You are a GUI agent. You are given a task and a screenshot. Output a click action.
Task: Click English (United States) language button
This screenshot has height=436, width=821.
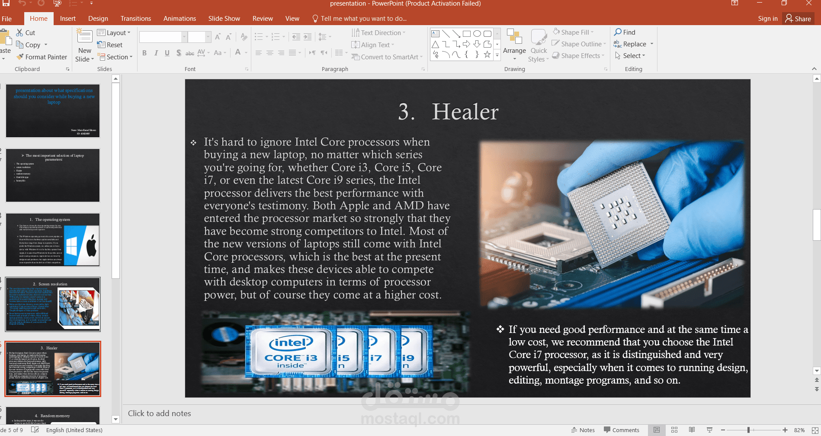click(74, 430)
